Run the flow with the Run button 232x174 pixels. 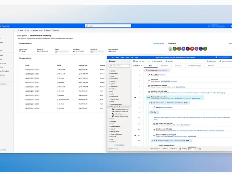[140, 61]
